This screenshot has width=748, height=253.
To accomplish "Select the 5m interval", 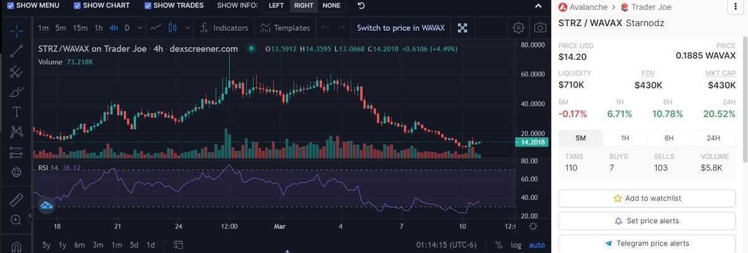I will 60,28.
